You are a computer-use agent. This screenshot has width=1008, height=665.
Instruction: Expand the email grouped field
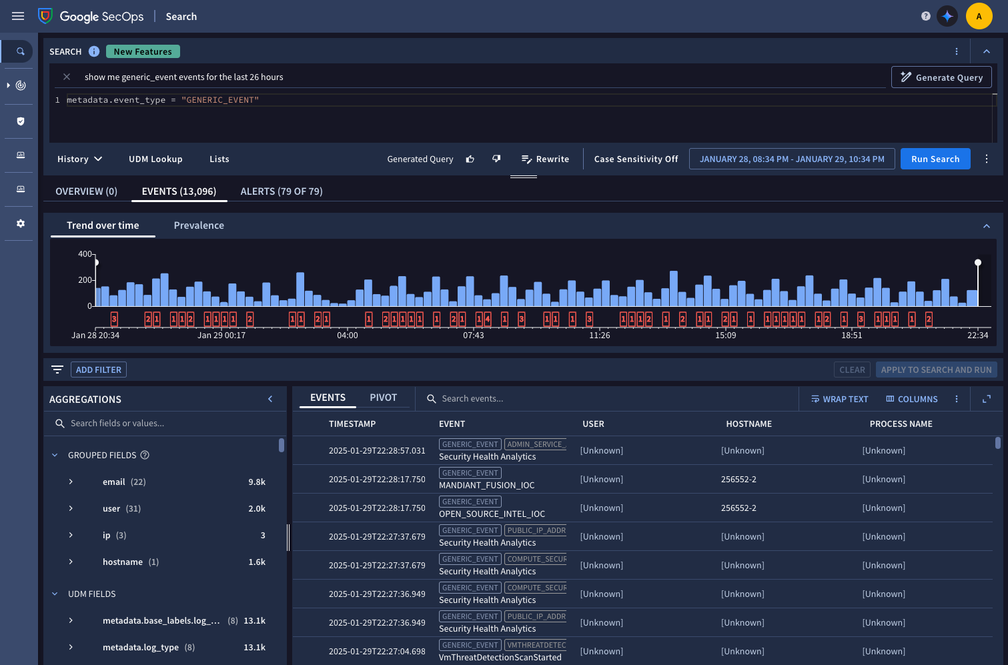[71, 482]
